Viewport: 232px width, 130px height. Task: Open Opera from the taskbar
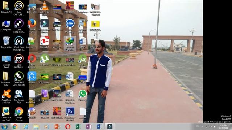pyautogui.click(x=67, y=127)
